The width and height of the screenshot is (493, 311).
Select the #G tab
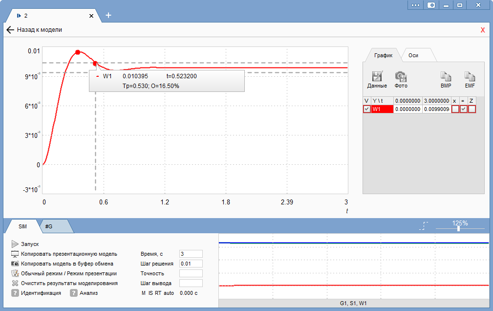(x=49, y=226)
